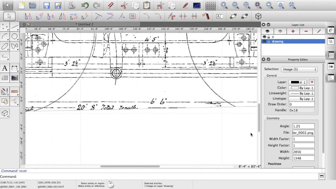Image resolution: width=336 pixels, height=189 pixels.
Task: Click the bring to front icon
Action: pyautogui.click(x=233, y=16)
